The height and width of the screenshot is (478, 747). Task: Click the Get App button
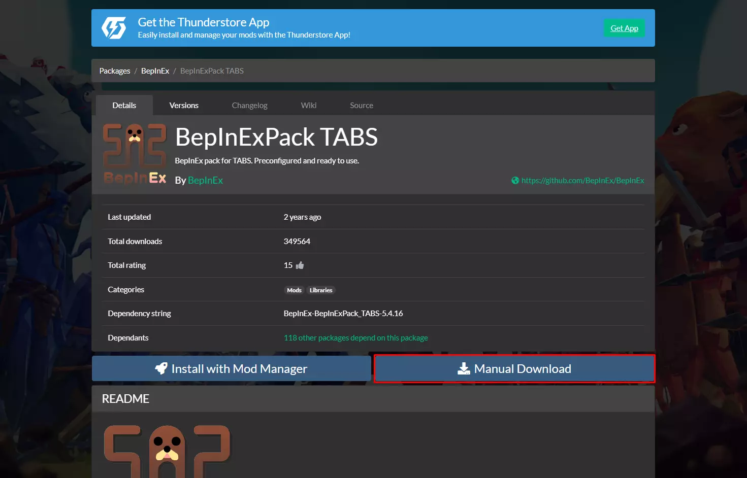[624, 28]
